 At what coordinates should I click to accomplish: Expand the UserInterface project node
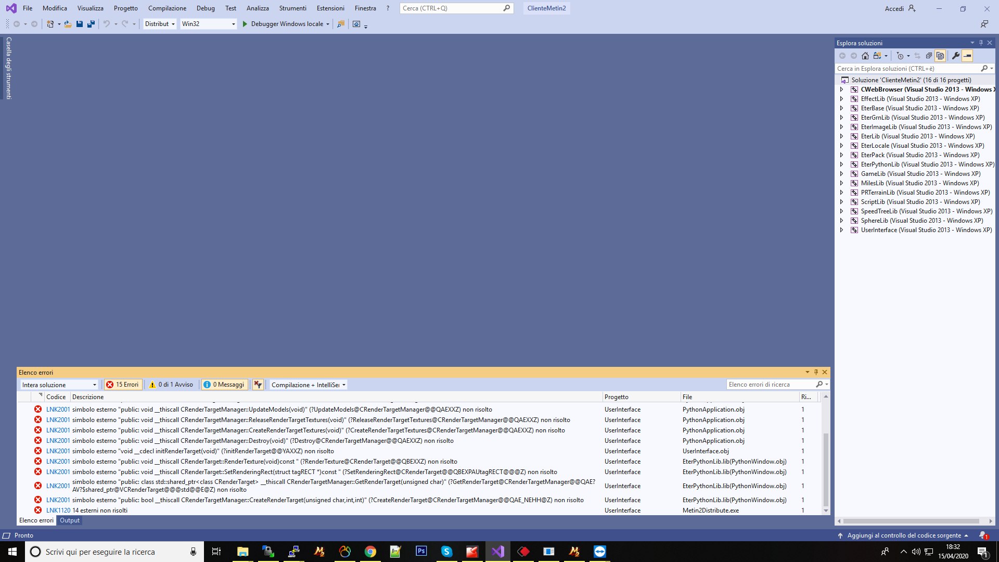click(x=842, y=230)
